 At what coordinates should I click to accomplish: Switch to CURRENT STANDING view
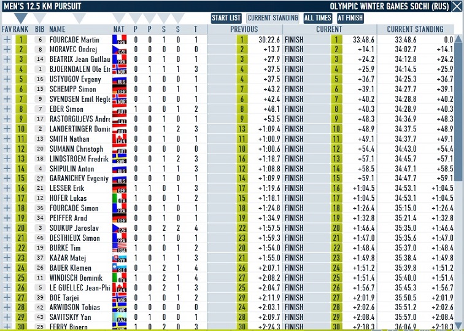(x=273, y=18)
